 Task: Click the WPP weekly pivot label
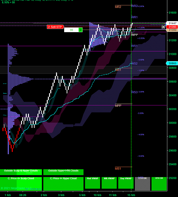click(135, 35)
